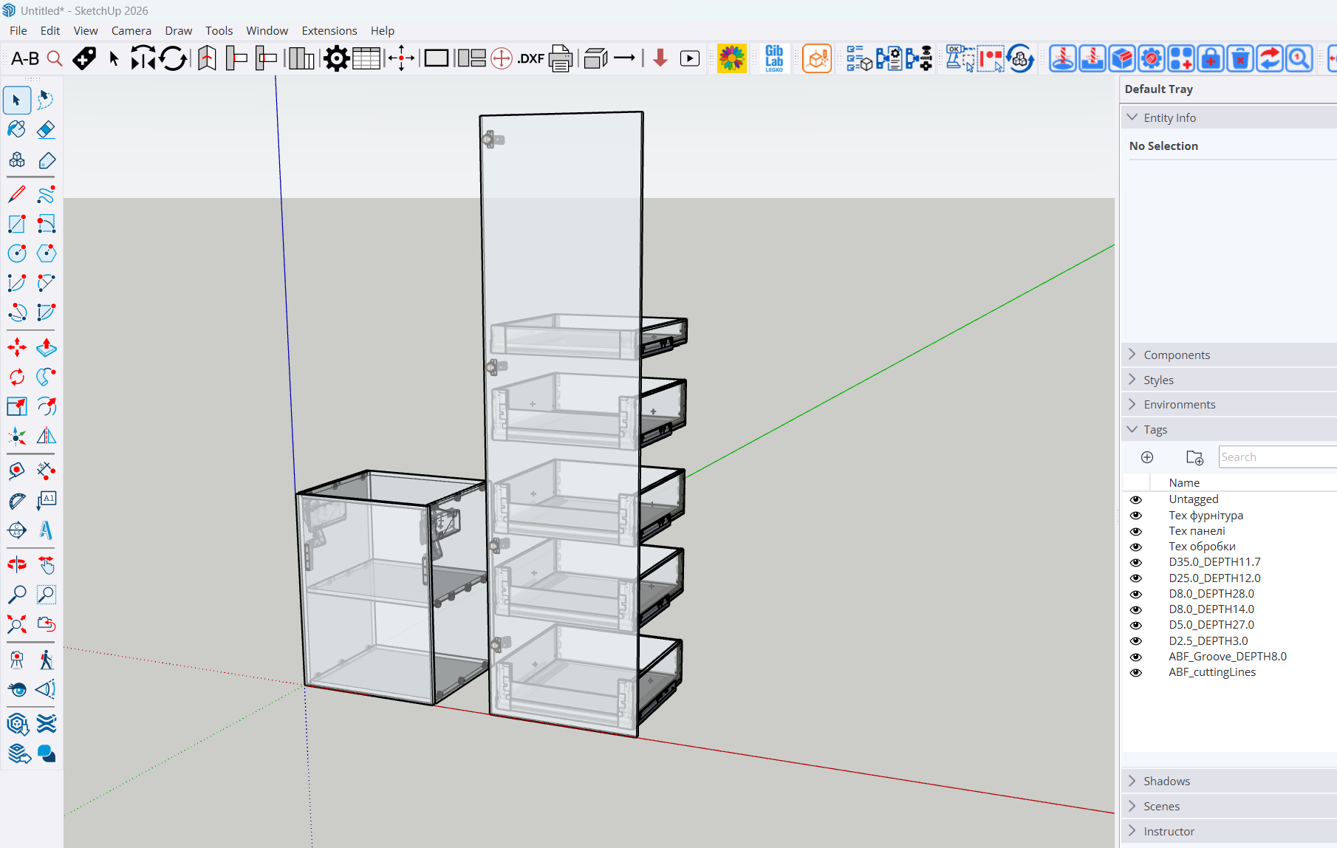
Task: Activate the Eraser tool
Action: point(46,129)
